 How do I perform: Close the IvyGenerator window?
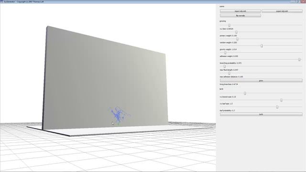(303, 1)
